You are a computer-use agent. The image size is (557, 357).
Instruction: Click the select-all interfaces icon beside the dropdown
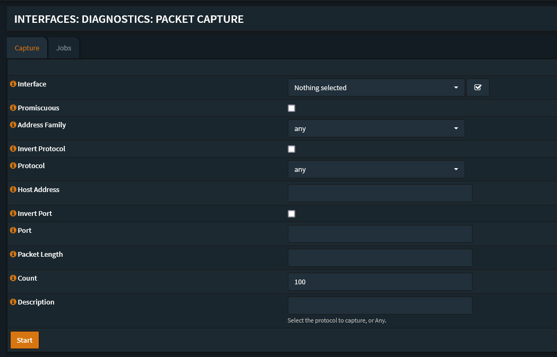477,87
